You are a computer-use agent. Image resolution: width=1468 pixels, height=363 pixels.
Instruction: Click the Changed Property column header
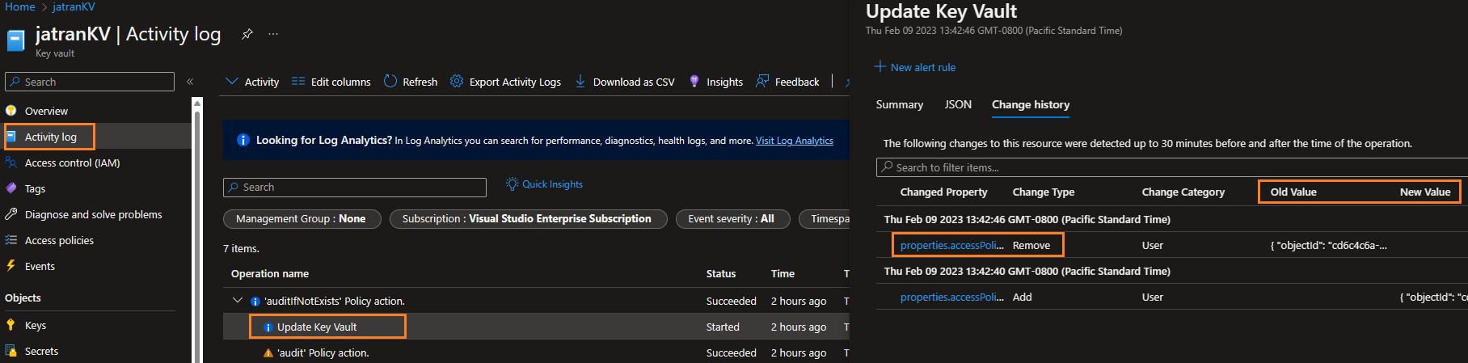[943, 192]
